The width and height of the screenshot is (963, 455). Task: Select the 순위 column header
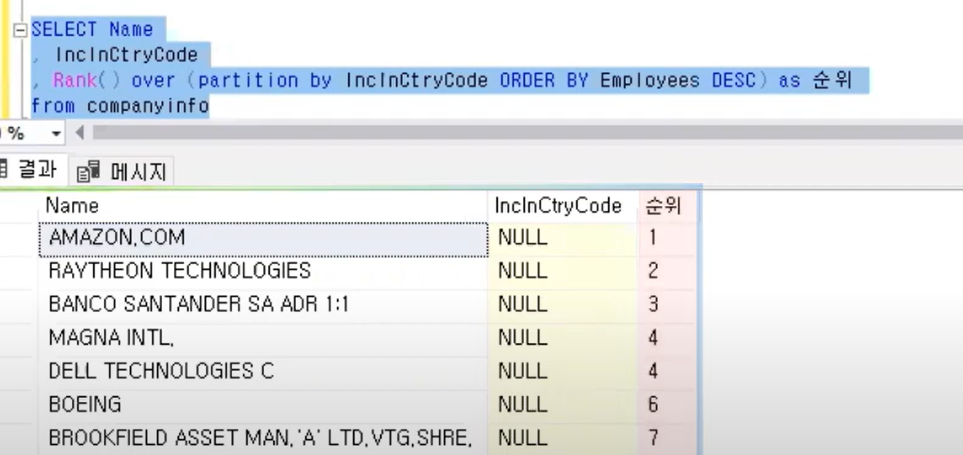click(x=667, y=206)
